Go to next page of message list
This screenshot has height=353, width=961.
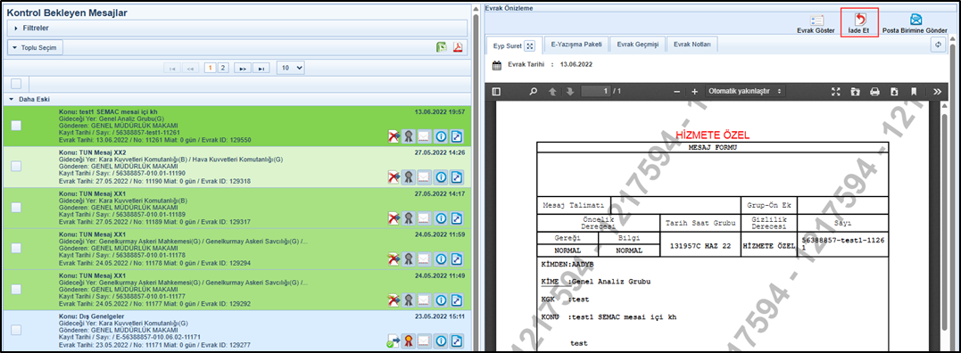[242, 68]
